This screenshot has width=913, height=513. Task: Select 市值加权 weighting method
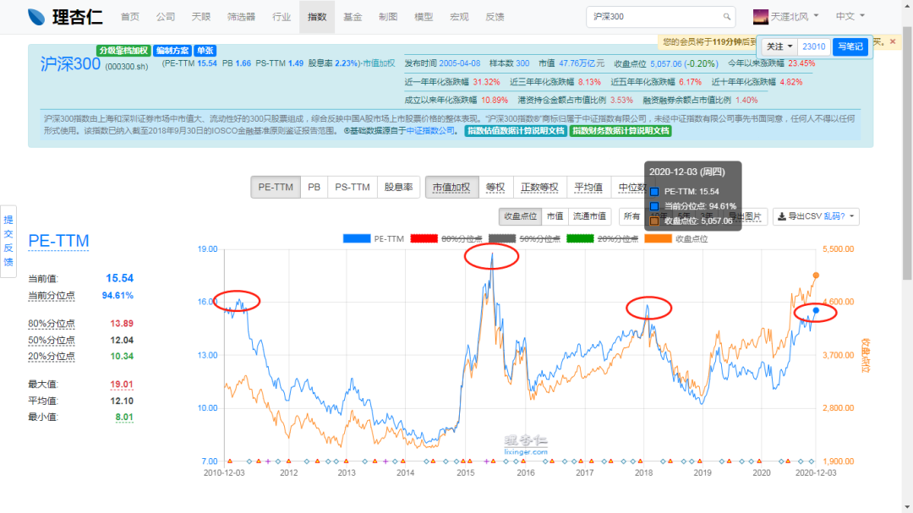[x=451, y=188]
